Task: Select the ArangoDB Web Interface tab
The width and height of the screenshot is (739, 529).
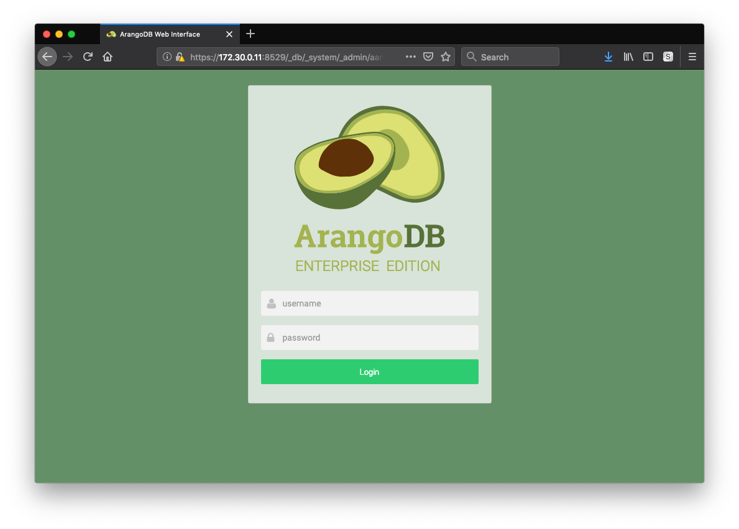Action: (x=160, y=34)
